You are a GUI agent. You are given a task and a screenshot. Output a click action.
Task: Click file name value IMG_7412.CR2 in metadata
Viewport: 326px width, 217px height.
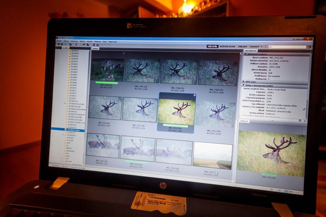coord(276,58)
